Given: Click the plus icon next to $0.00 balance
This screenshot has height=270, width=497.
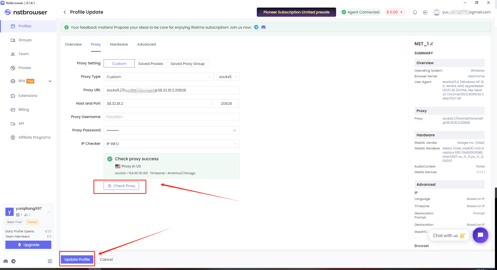Looking at the screenshot, I should 401,12.
